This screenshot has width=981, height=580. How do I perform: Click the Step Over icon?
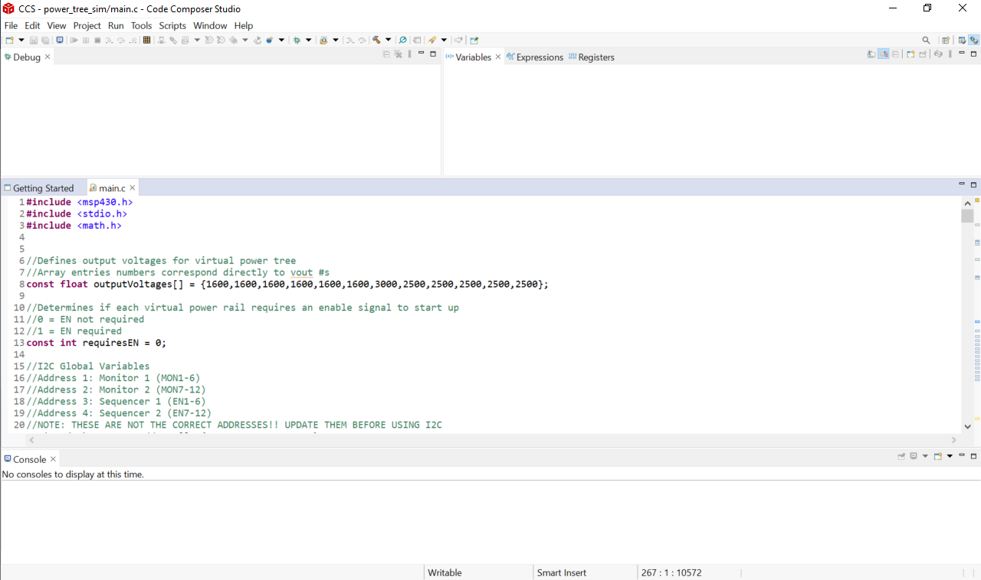[120, 39]
